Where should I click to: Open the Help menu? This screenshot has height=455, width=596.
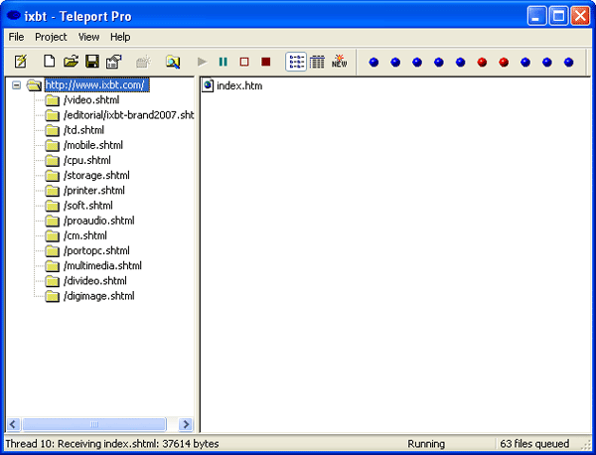coord(120,37)
